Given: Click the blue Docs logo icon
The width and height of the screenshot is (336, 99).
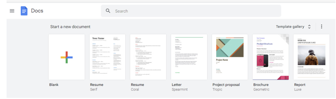Looking at the screenshot, I should (24, 11).
